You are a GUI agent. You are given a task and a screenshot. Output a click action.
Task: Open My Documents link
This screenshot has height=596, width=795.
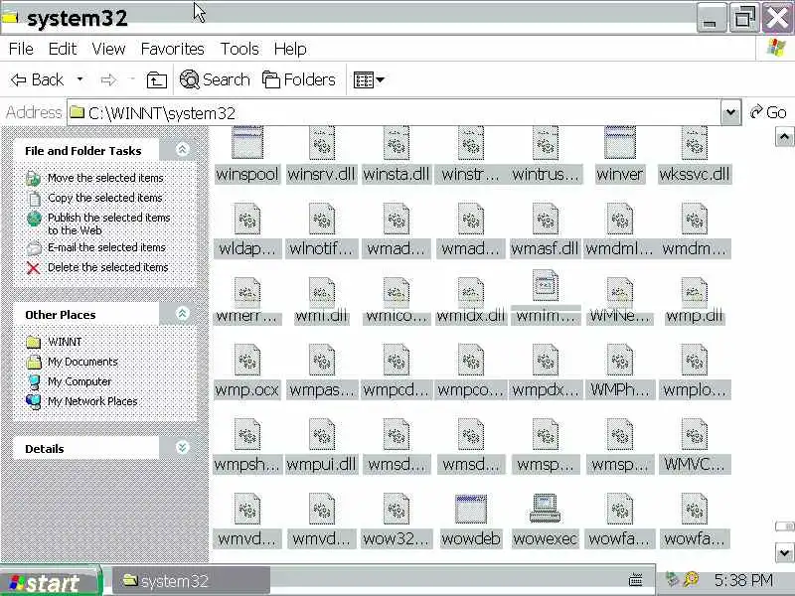[82, 362]
